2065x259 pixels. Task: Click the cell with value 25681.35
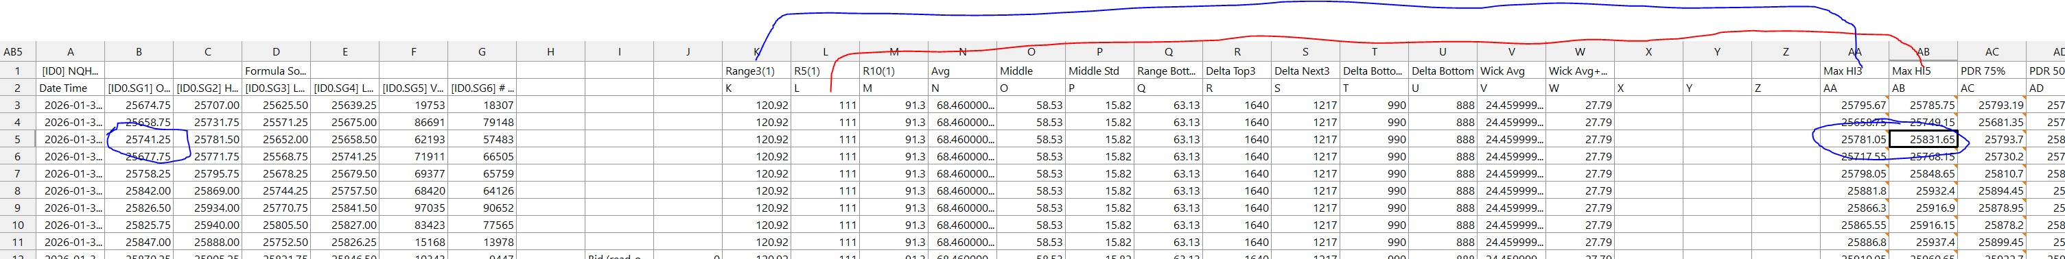point(1992,122)
